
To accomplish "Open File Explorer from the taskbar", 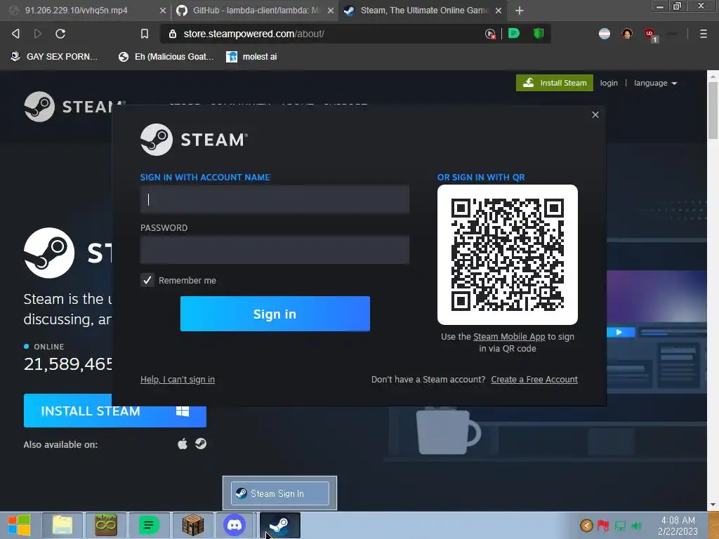I will tap(62, 525).
